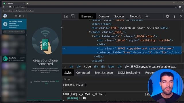Reload the web.whatsapp.com page
This screenshot has height=103, width=184.
pos(10,7)
